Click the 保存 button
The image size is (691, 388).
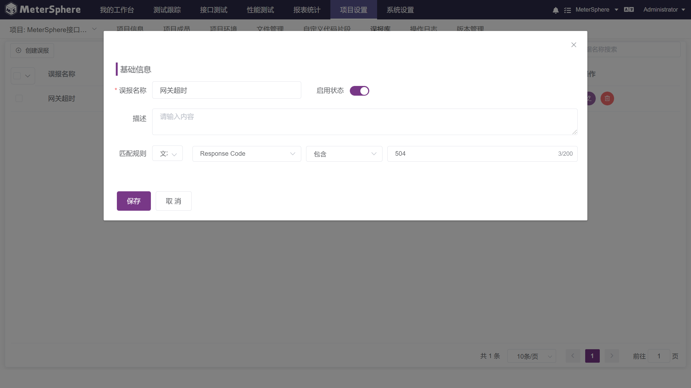click(x=134, y=201)
